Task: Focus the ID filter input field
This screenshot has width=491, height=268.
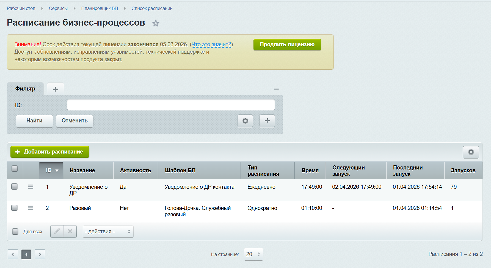Action: pyautogui.click(x=171, y=105)
